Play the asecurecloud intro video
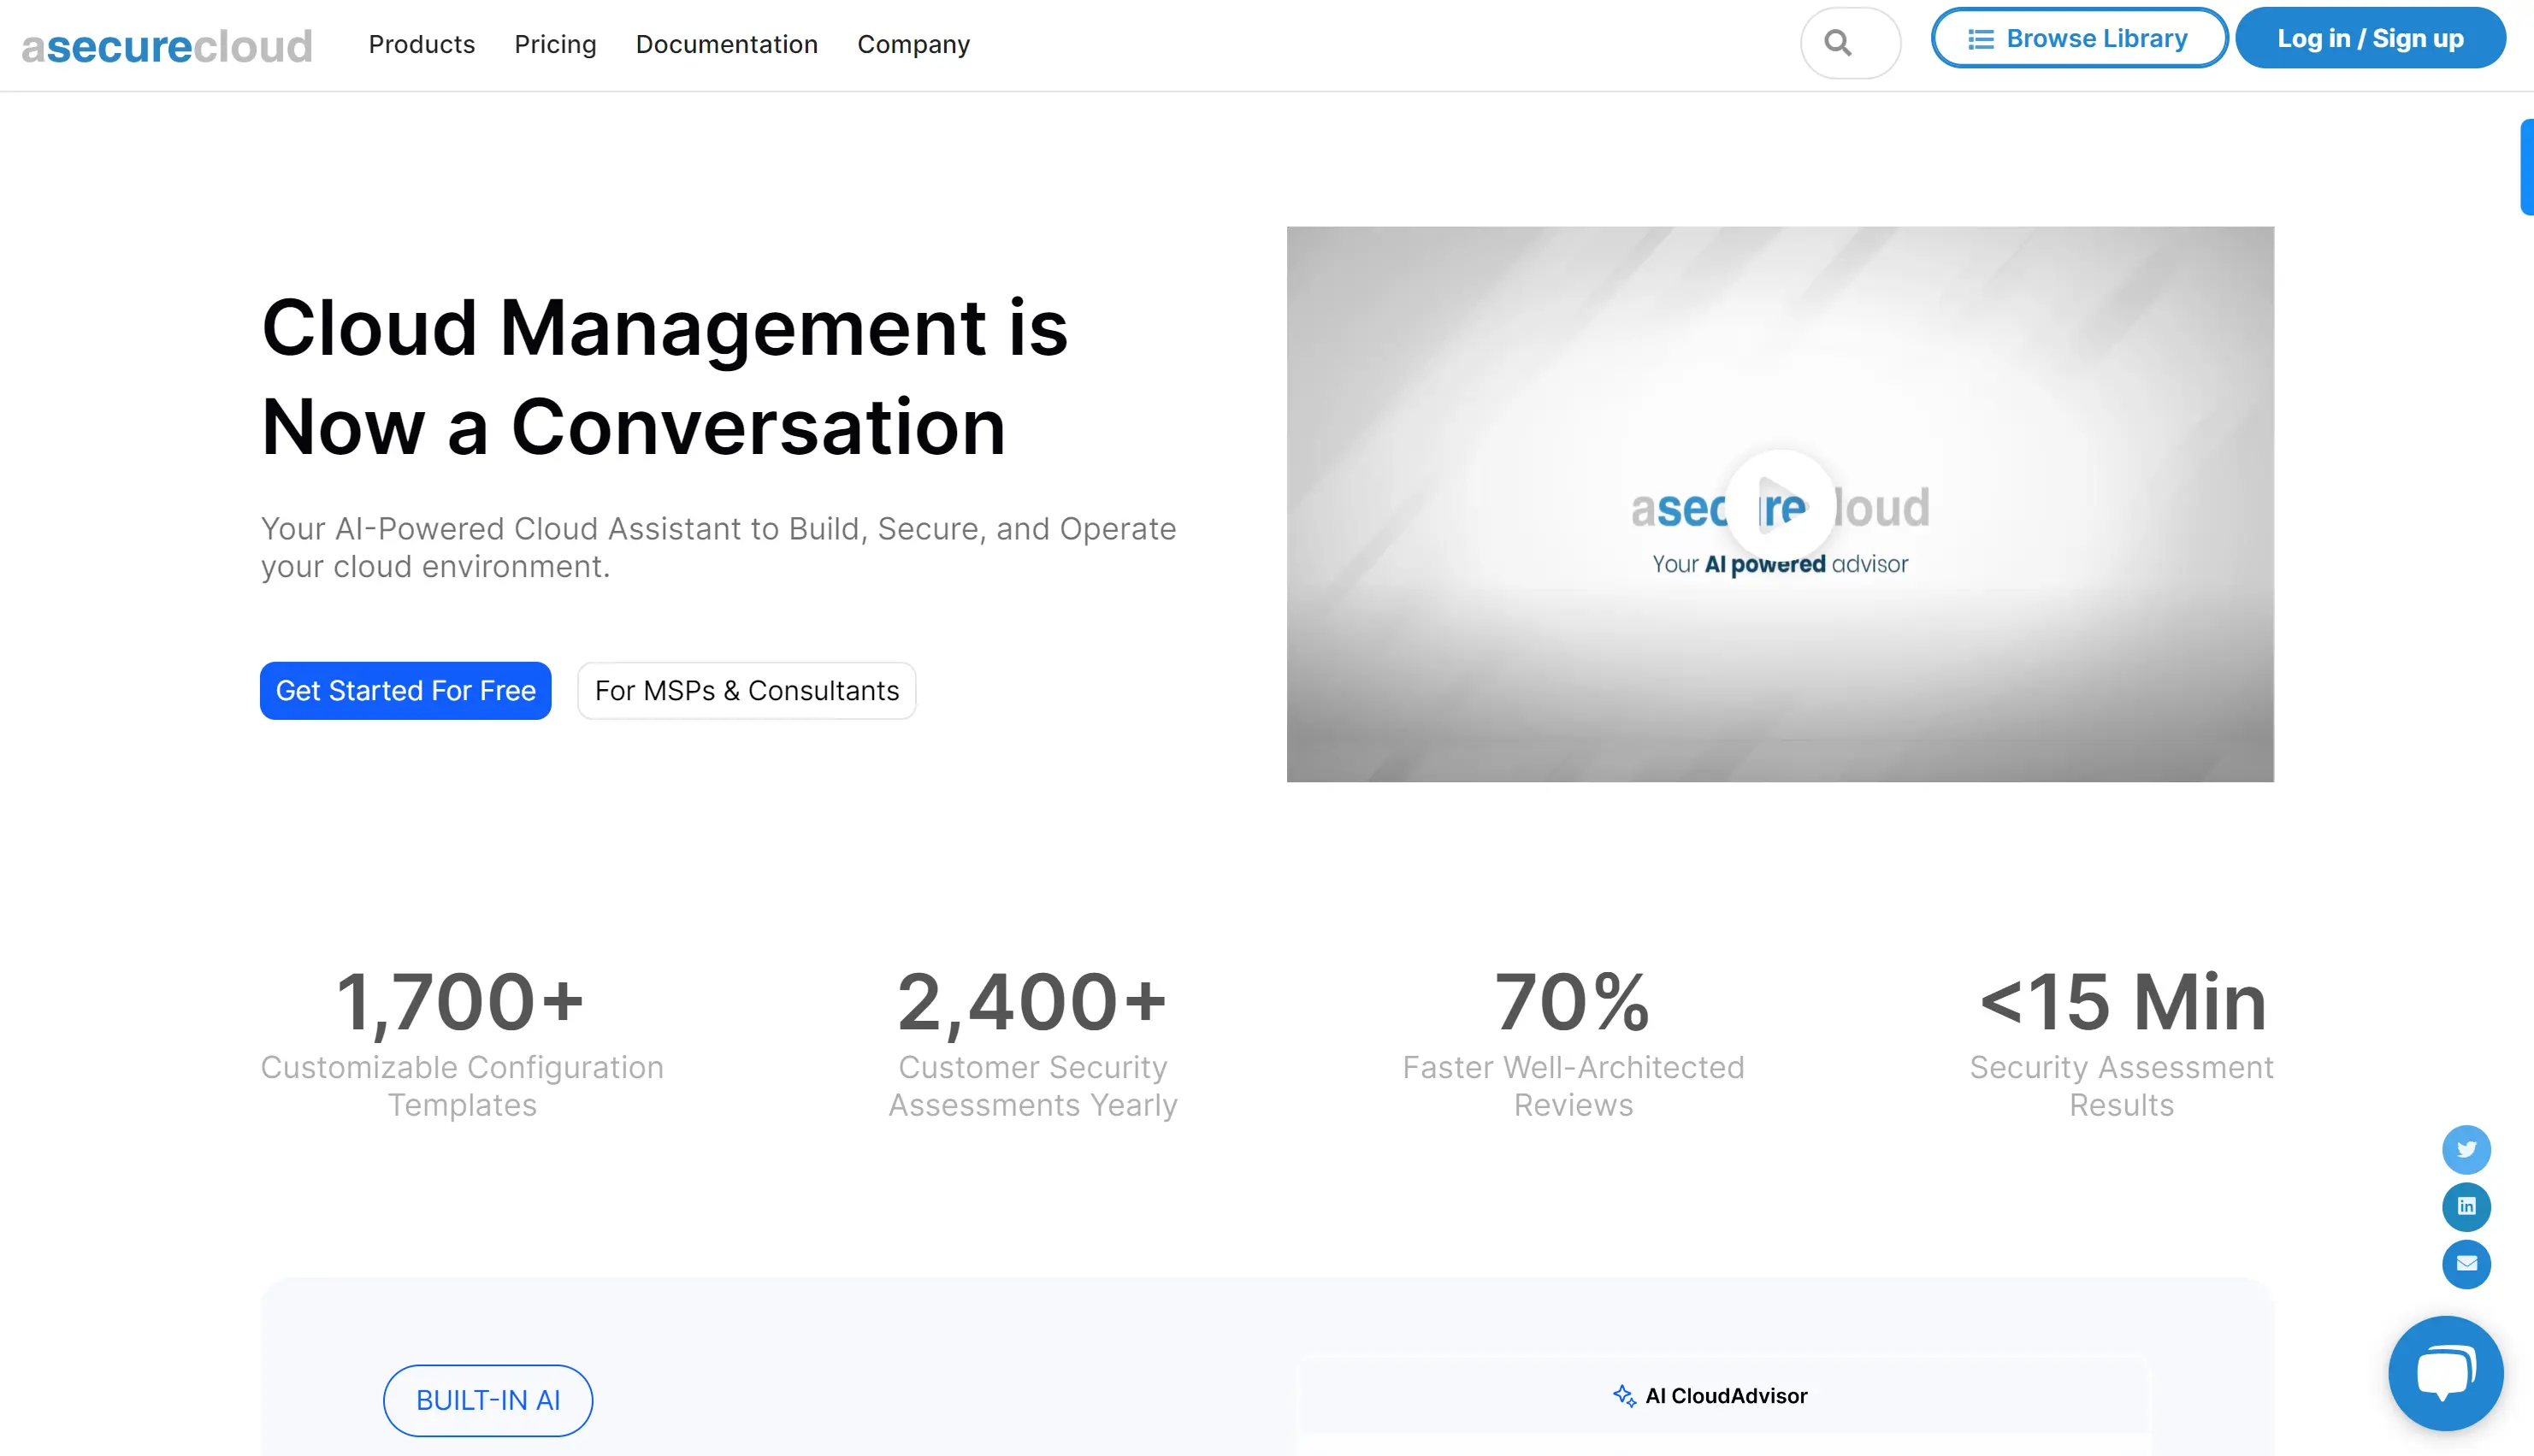The image size is (2534, 1456). [1779, 503]
